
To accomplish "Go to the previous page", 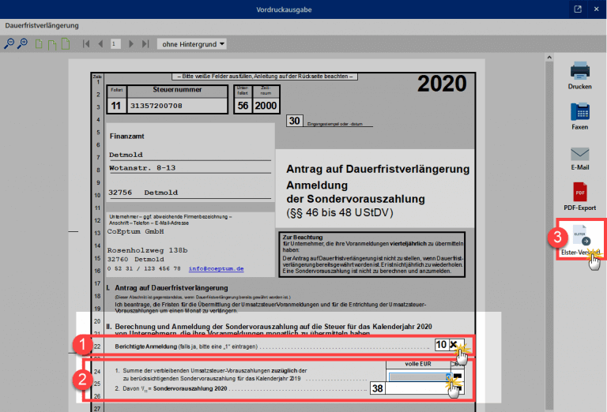I will pyautogui.click(x=100, y=44).
